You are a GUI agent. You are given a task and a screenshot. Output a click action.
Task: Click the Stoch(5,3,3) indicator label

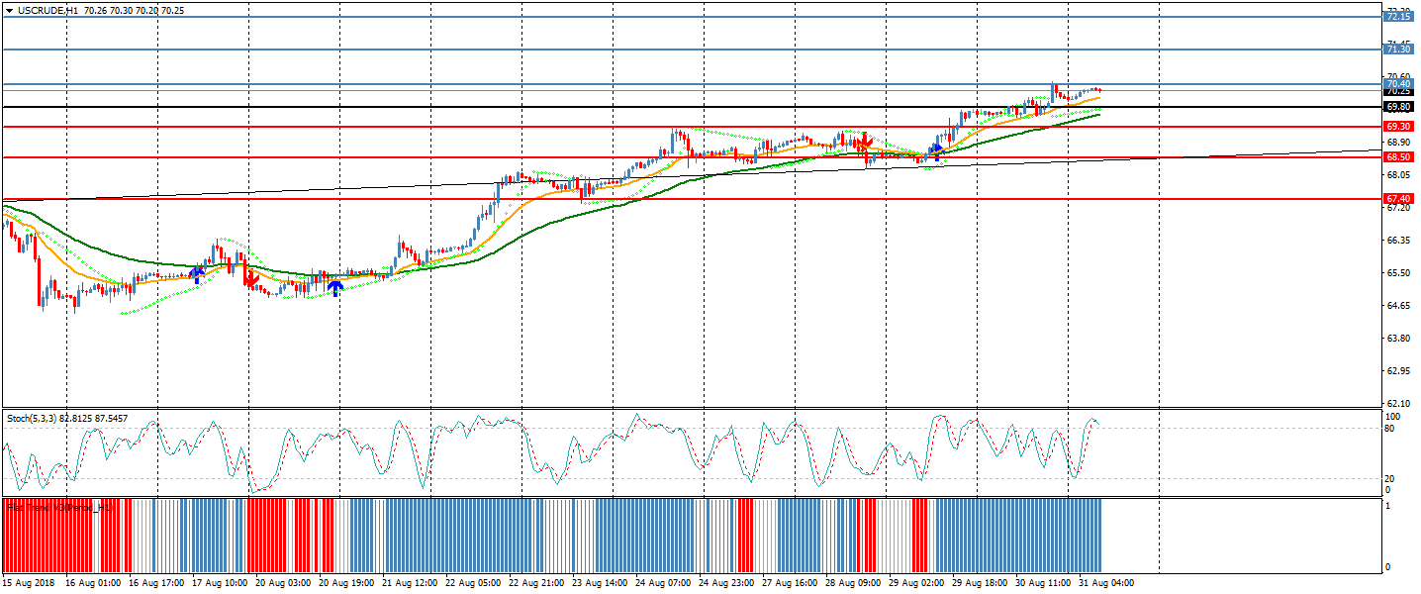point(67,419)
